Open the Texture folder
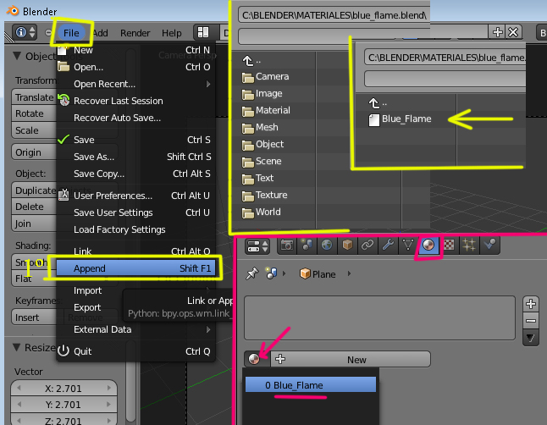The height and width of the screenshot is (425, 547). [x=264, y=195]
